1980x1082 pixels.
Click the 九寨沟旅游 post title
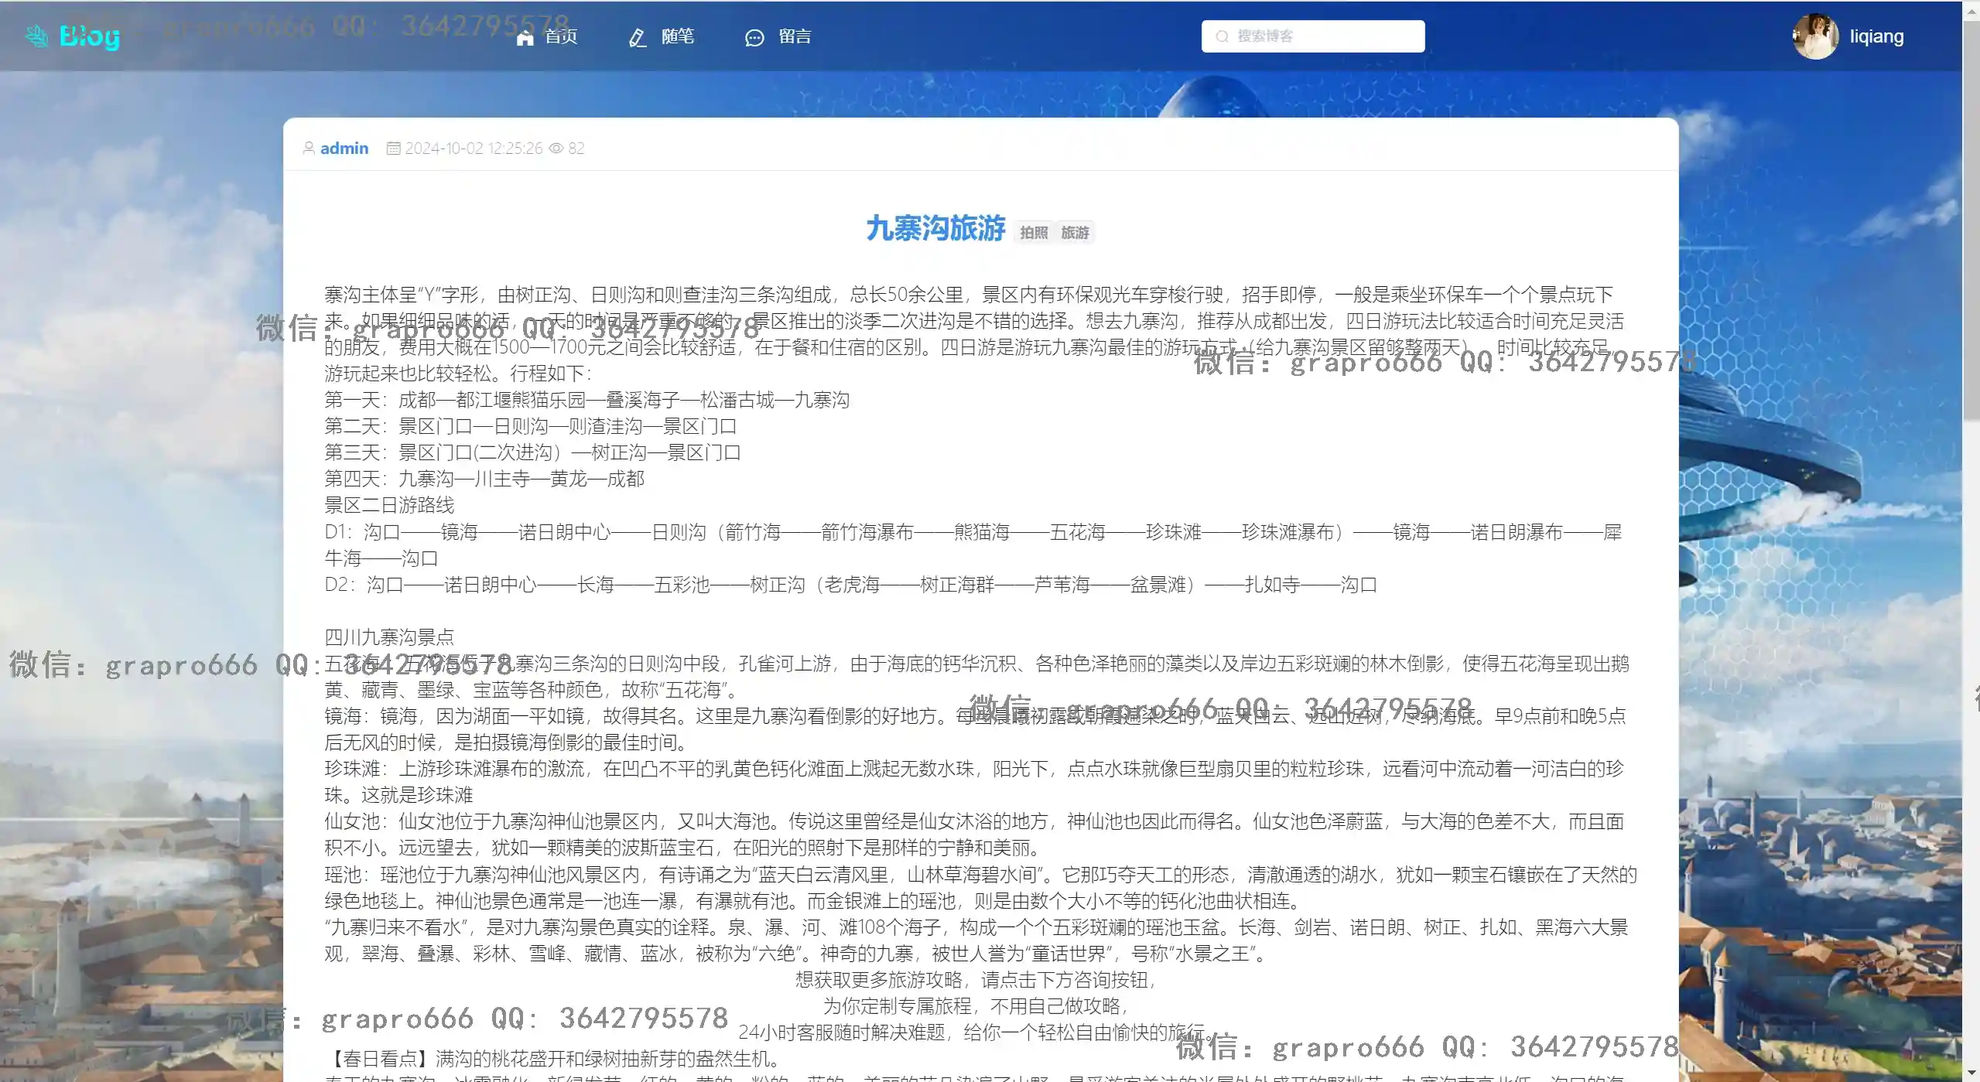[x=935, y=228]
